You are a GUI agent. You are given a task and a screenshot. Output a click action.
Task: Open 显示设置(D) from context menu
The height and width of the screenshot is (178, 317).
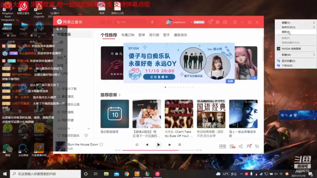click(296, 61)
